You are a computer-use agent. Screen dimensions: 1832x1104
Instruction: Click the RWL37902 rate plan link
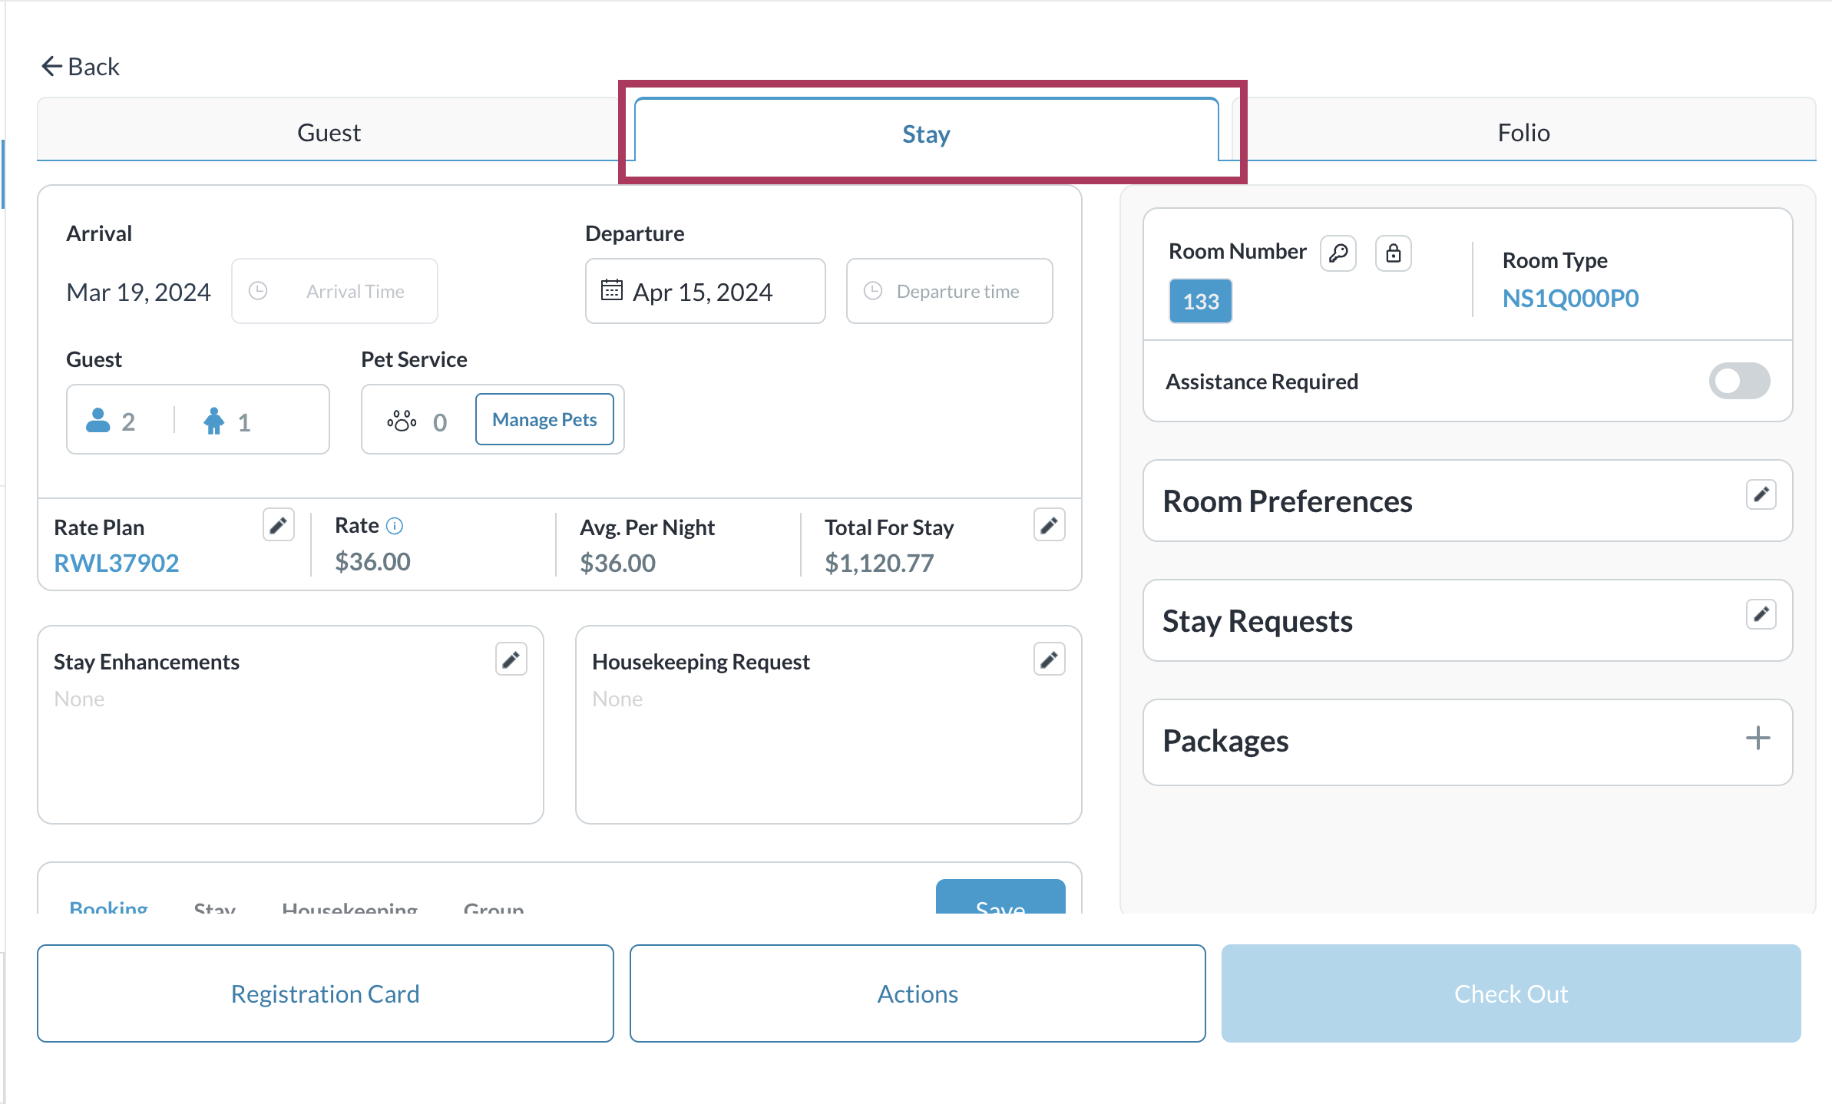(117, 563)
